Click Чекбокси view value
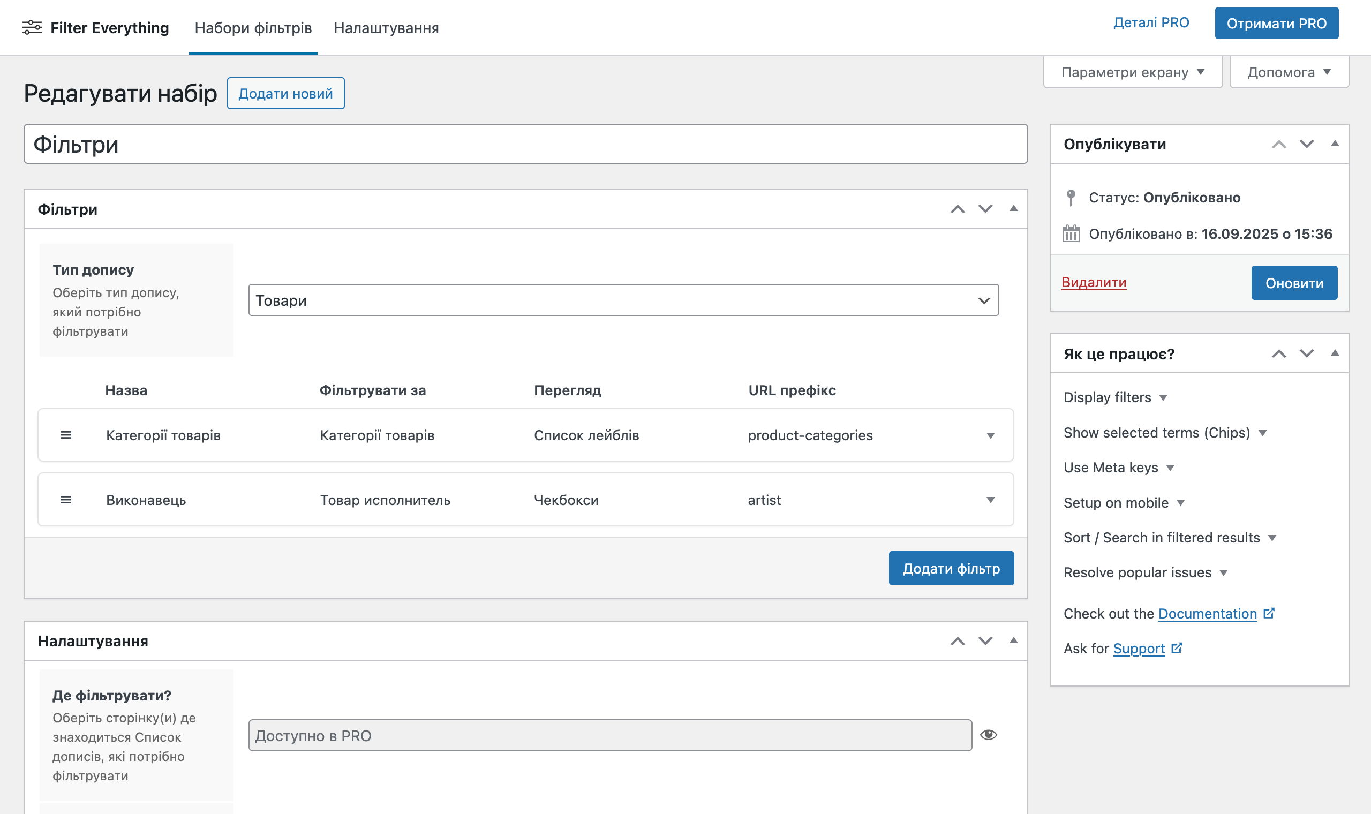This screenshot has width=1371, height=814. 566,500
